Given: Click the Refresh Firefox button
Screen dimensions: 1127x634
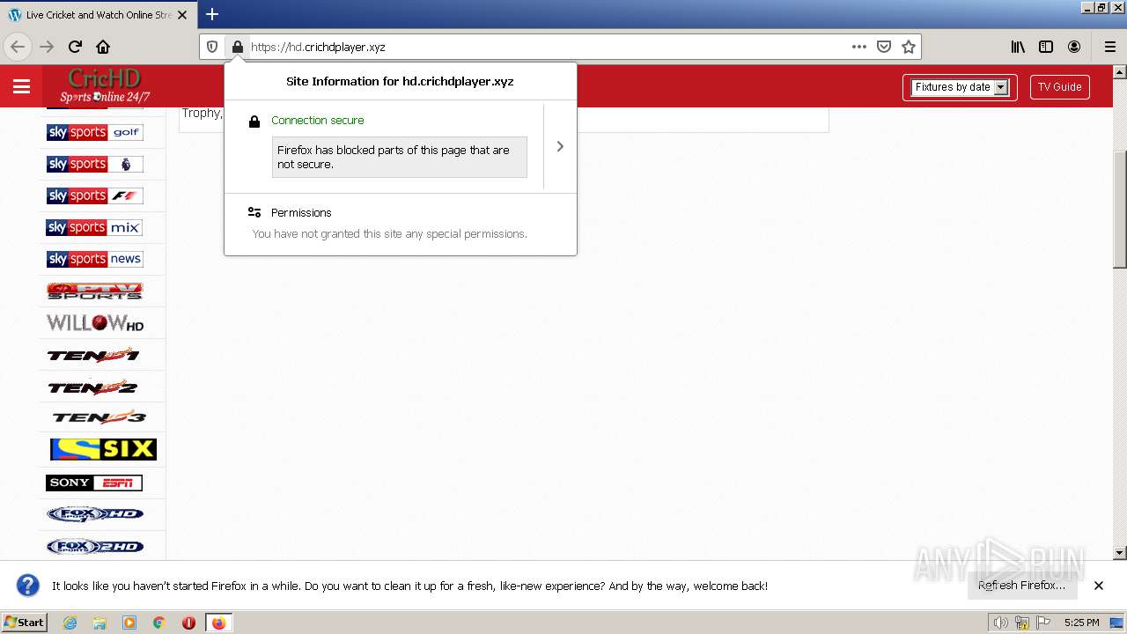Looking at the screenshot, I should pyautogui.click(x=1021, y=586).
